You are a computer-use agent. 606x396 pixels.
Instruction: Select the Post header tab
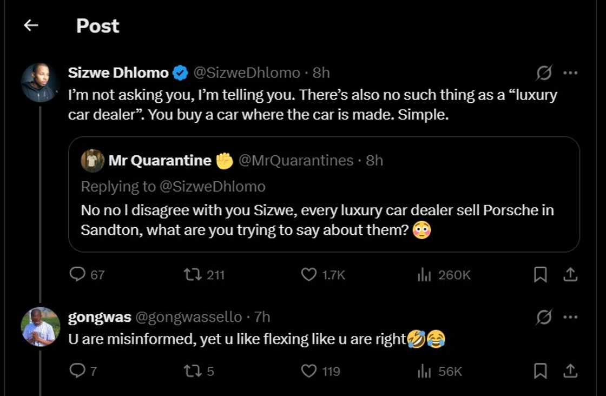97,25
